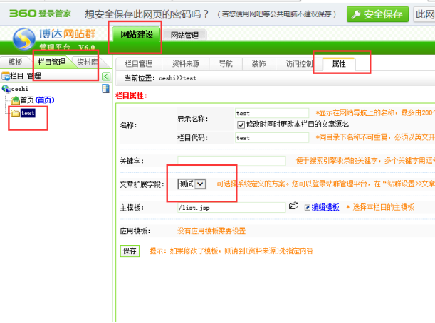Image resolution: width=435 pixels, height=323 pixels.
Task: Open the 网站管理 top tab
Action: point(184,36)
